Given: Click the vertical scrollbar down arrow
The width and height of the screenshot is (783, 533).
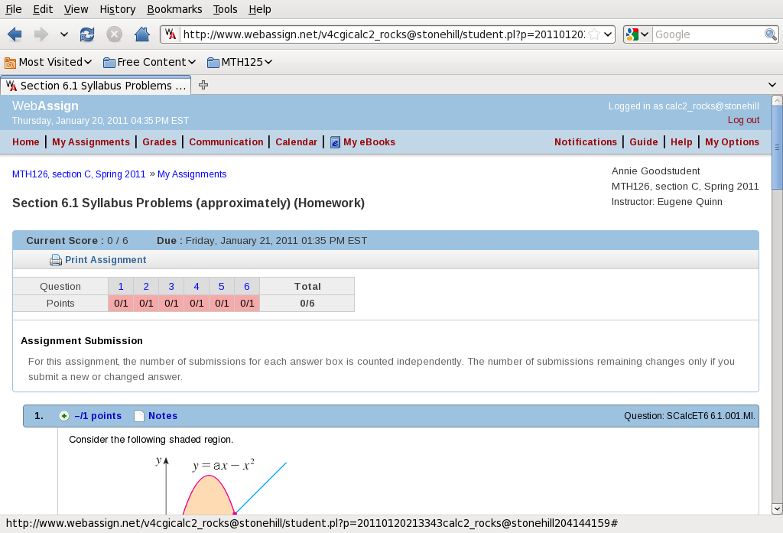Looking at the screenshot, I should pos(777,509).
